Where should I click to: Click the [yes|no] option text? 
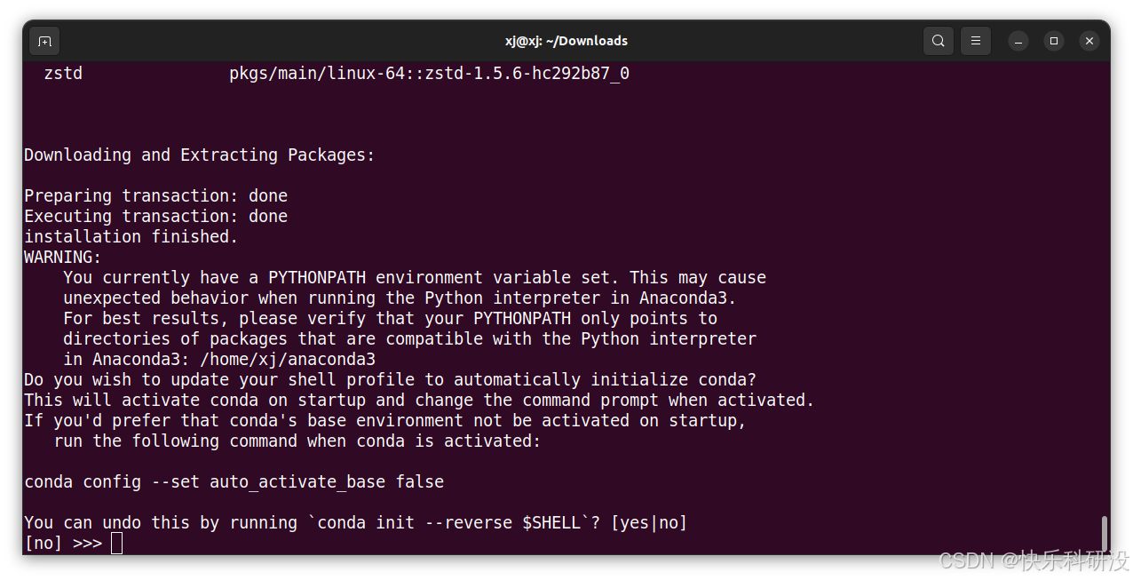point(649,523)
